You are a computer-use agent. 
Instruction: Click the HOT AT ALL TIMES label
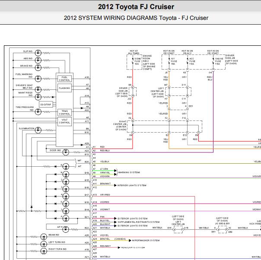click(134, 52)
